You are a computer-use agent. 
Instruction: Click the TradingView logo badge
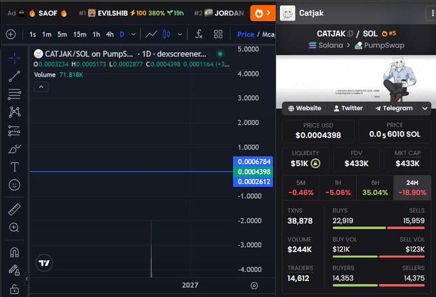click(44, 263)
